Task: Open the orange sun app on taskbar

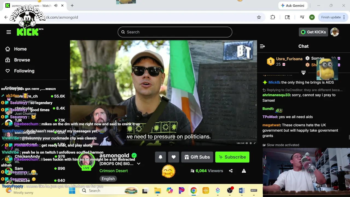Action: point(206,191)
